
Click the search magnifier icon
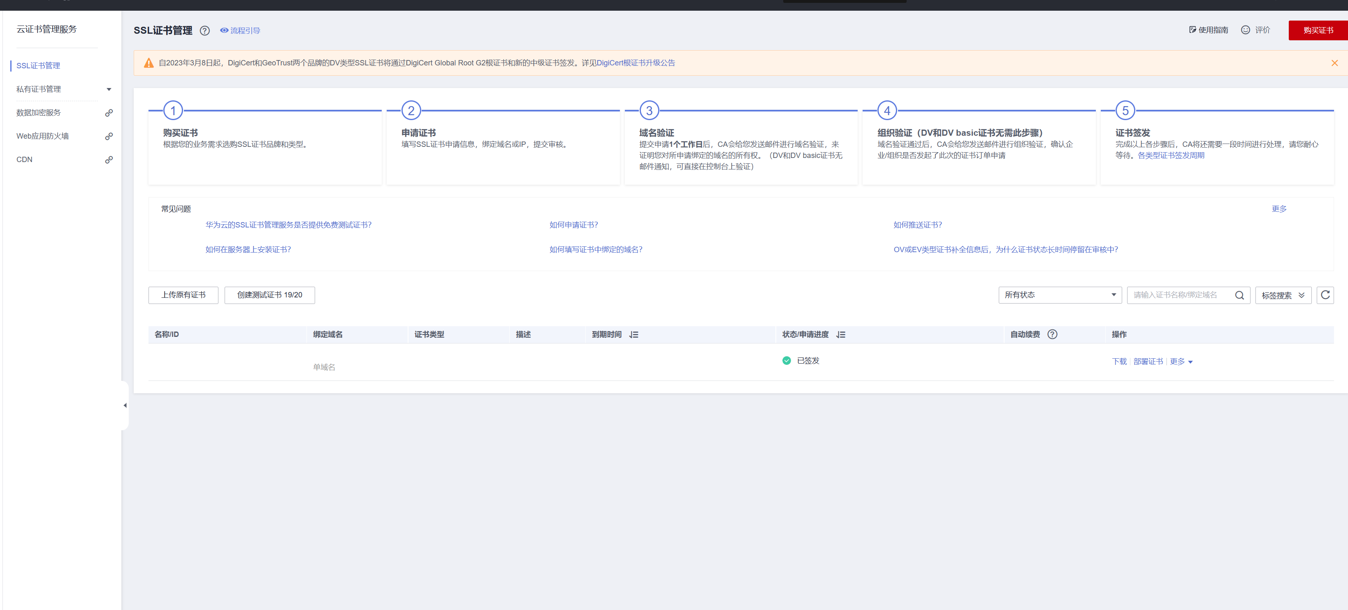pyautogui.click(x=1239, y=295)
